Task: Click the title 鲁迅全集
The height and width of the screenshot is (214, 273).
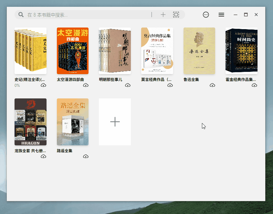Action: point(191,80)
